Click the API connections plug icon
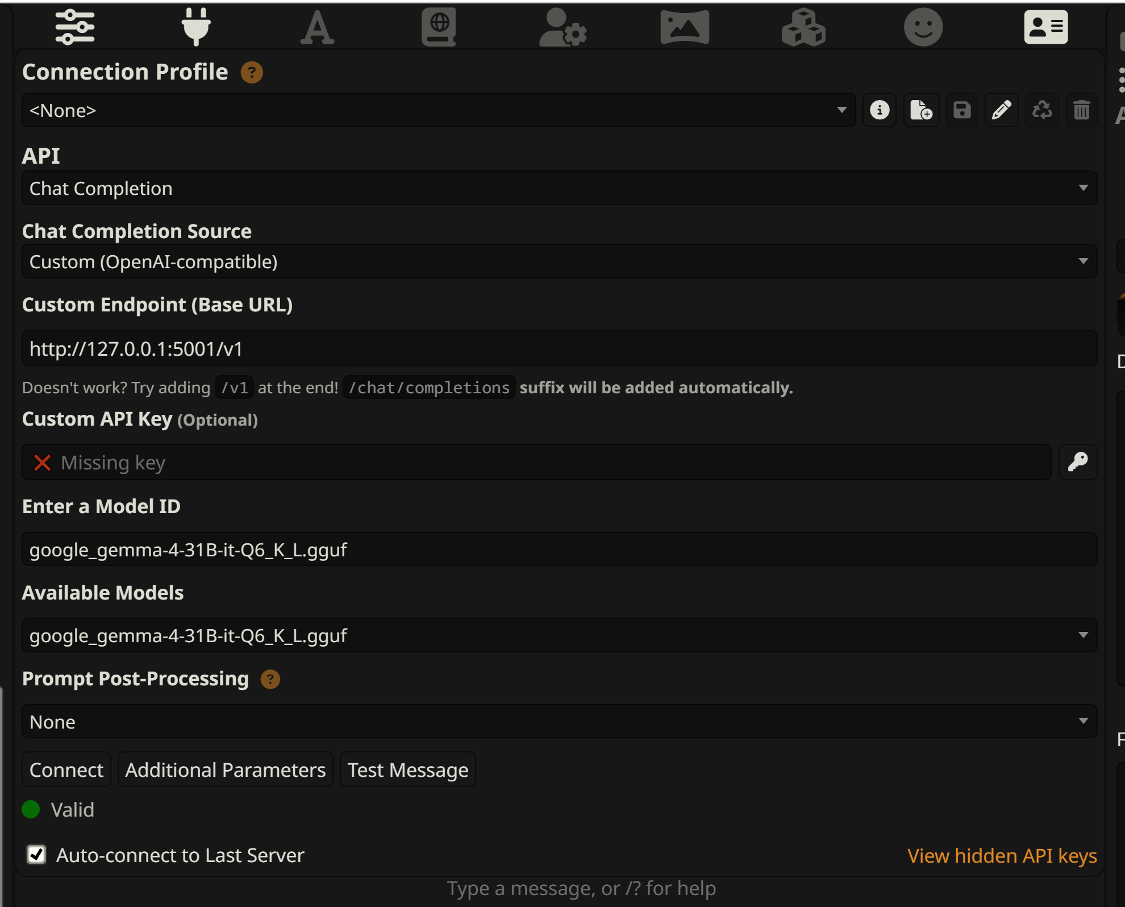The width and height of the screenshot is (1125, 907). pos(196,27)
